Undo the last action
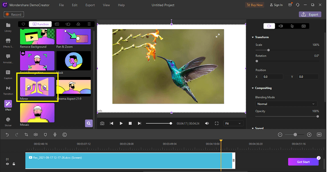 click(7, 135)
